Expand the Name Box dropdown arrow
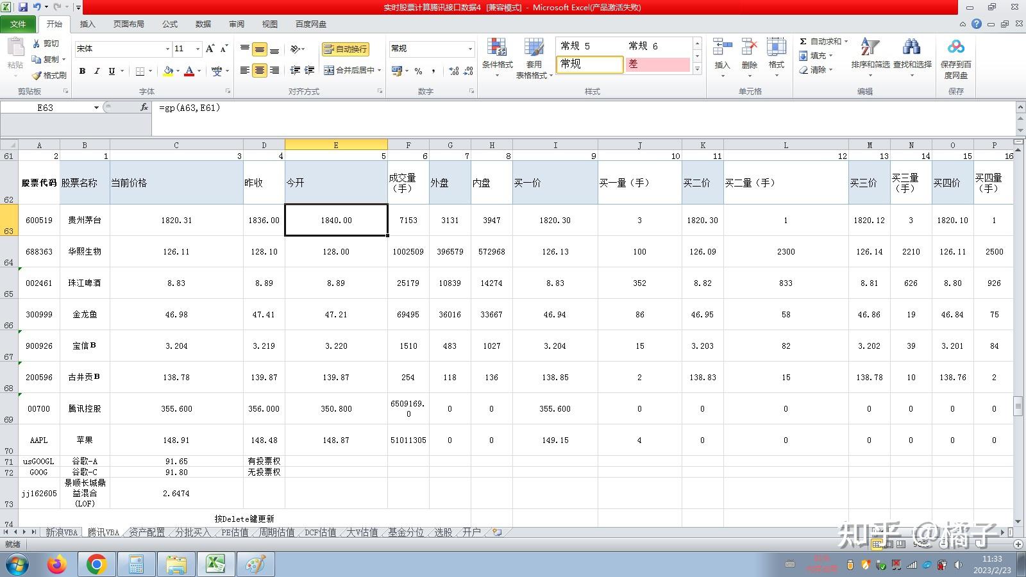Viewport: 1026px width, 577px height. [x=96, y=108]
